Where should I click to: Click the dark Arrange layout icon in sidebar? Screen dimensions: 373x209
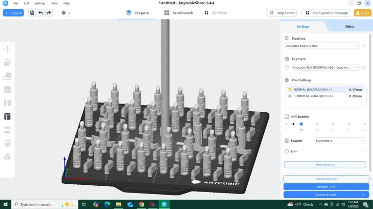7,117
